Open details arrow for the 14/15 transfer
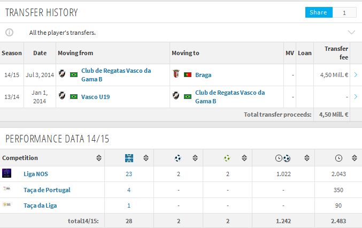 click(356, 75)
